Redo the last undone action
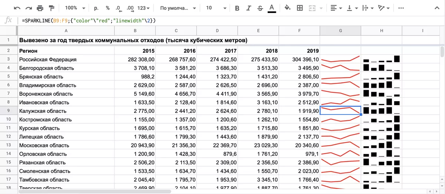Viewport: 445px width, 194px height. click(x=29, y=8)
